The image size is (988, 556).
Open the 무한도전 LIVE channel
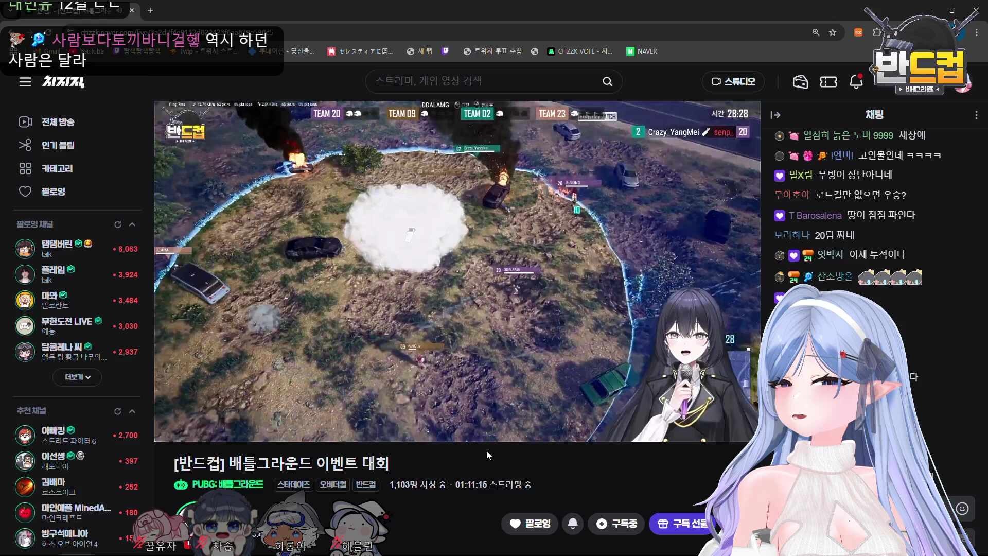pos(77,326)
